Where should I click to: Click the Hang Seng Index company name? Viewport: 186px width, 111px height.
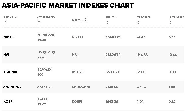[46, 55]
